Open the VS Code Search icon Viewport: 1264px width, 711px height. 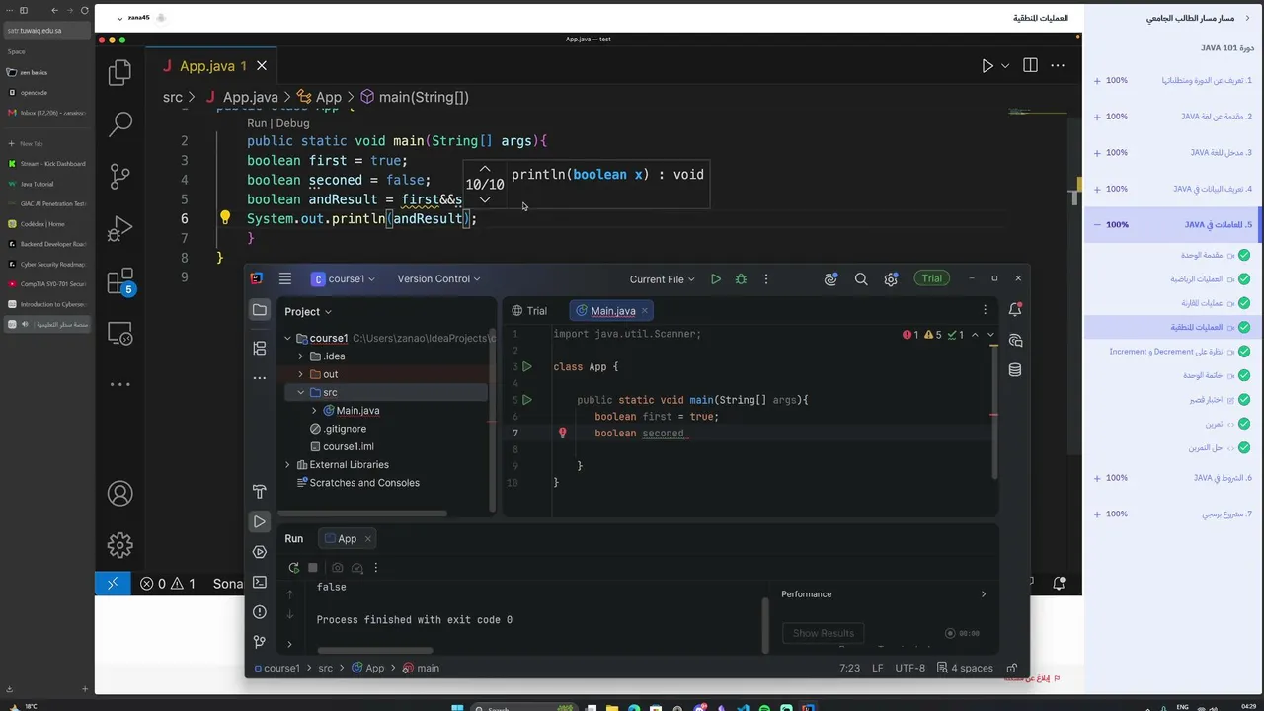119,123
